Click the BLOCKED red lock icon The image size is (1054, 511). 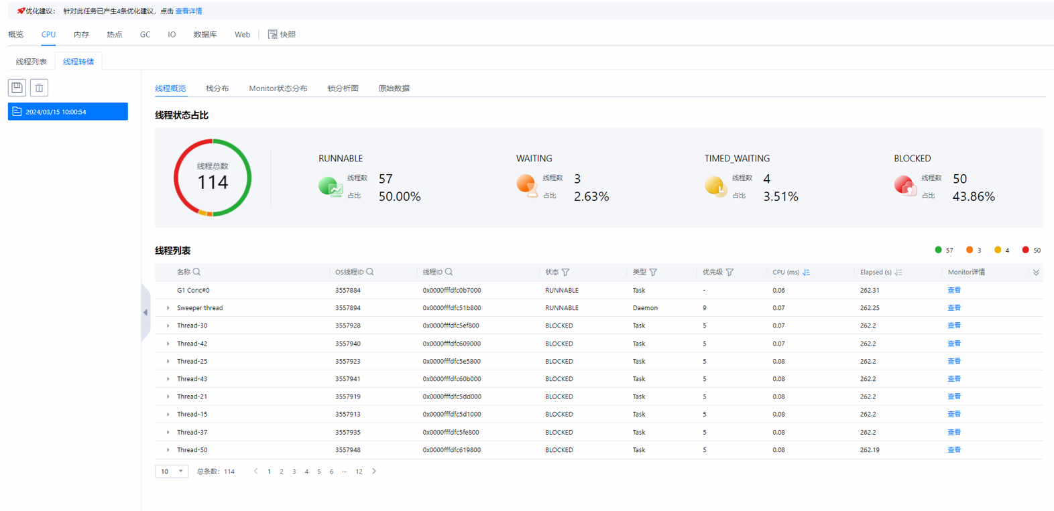pyautogui.click(x=905, y=186)
